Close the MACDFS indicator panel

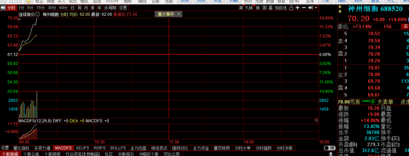[x=316, y=120]
